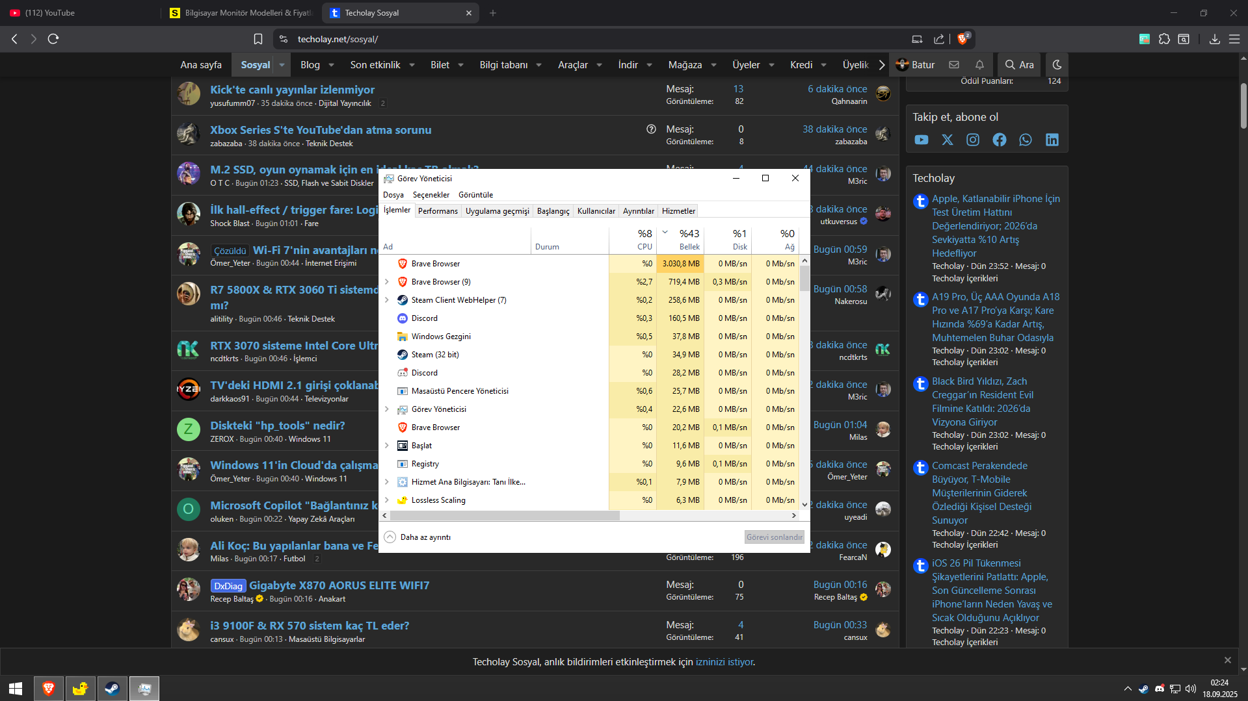Open thread Gigabyte X870 AORUS ELITE WIFI7
1248x701 pixels.
click(x=339, y=585)
